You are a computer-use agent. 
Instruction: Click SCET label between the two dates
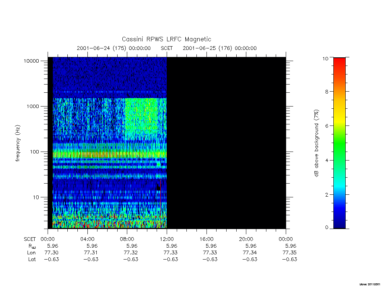[x=167, y=48]
